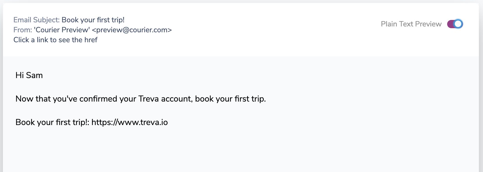The image size is (483, 172).
Task: Click the "Plain Text Preview" label
Action: click(x=411, y=24)
